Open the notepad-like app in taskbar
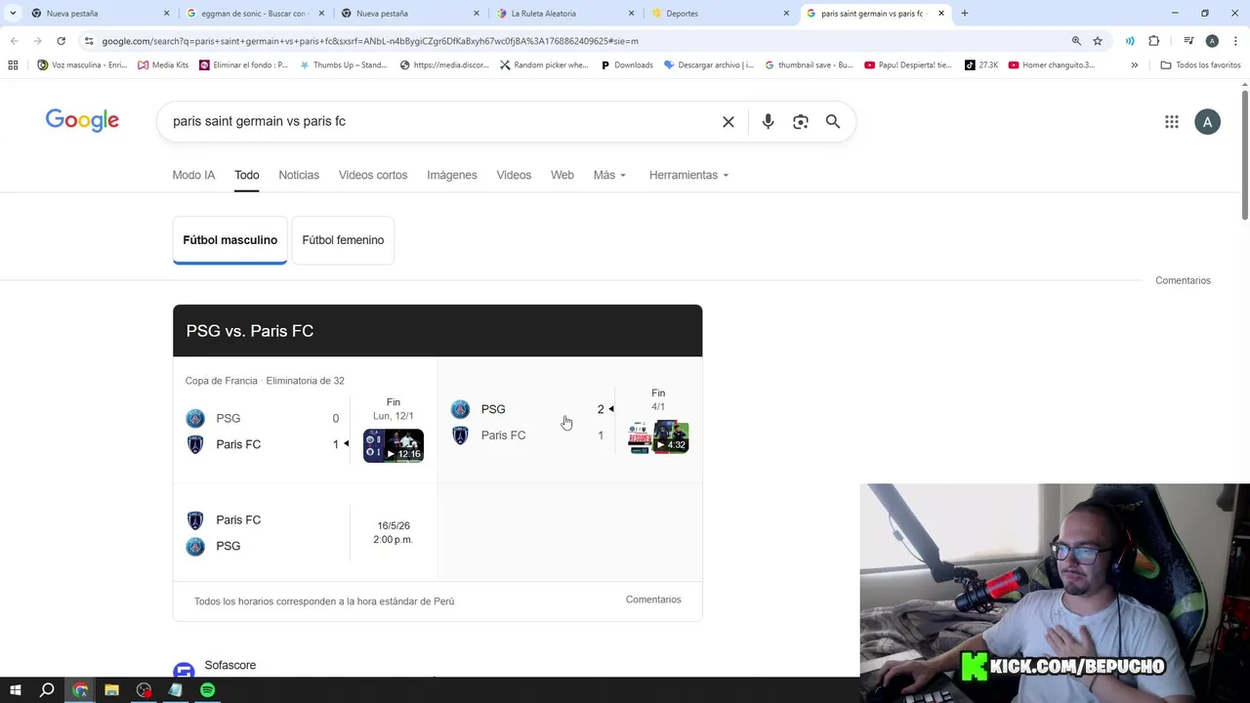Viewport: 1250px width, 703px height. pyautogui.click(x=176, y=690)
